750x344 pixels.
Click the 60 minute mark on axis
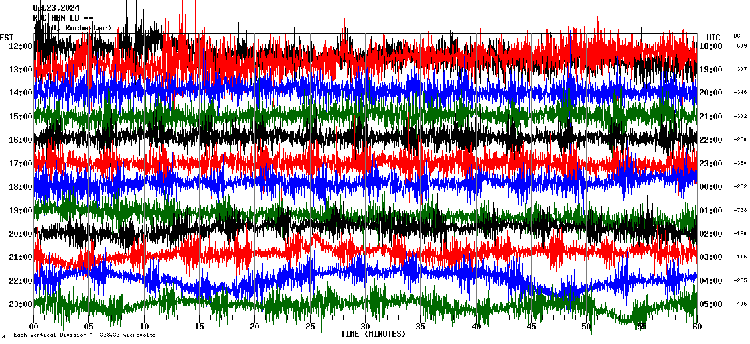click(x=696, y=327)
